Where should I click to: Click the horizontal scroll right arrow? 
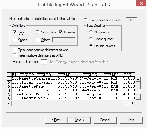(133, 103)
